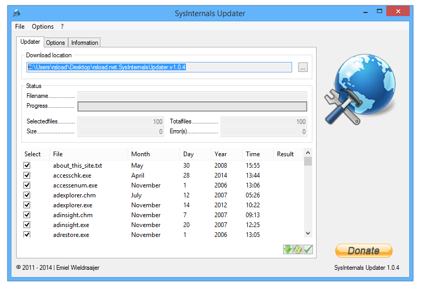The height and width of the screenshot is (288, 429).
Task: Select the adrestore.exe file name
Action: point(71,234)
